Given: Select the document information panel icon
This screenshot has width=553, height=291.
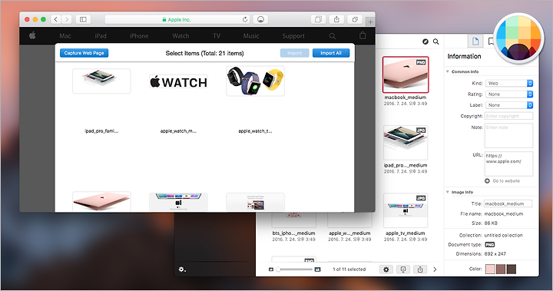Looking at the screenshot, I should 475,41.
